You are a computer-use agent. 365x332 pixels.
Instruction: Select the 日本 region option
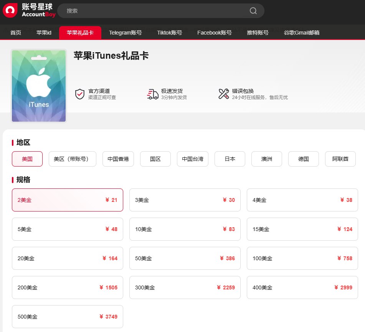(230, 159)
